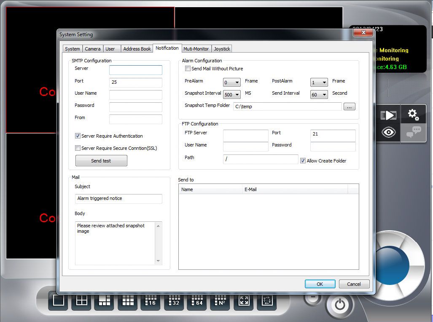Switch to the Camera tab

point(93,49)
